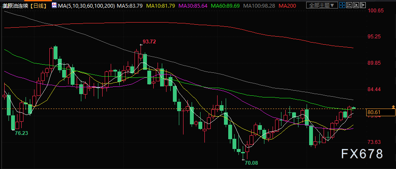The height and width of the screenshot is (169, 396).
Task: Toggle the crosshair cursor icon
Action: pos(342,5)
